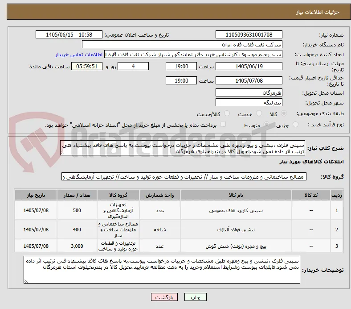Click the announcement date 1405/06/15 field
351x309 pixels.
(x=69, y=35)
